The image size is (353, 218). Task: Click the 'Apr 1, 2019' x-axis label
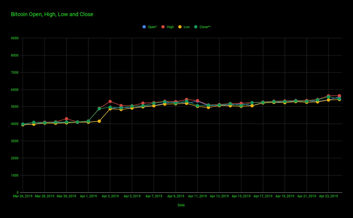click(x=88, y=196)
